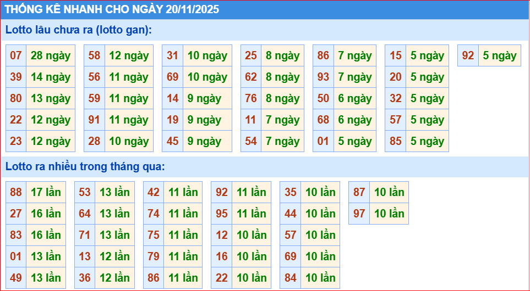
Task: Select number 59 cell
Action: pos(94,98)
